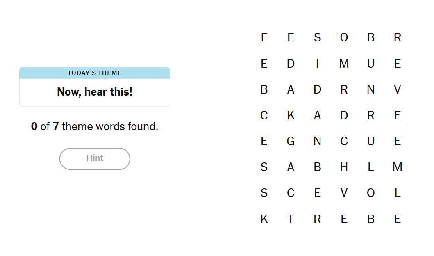Select the letter N in the third row

pyautogui.click(x=370, y=89)
